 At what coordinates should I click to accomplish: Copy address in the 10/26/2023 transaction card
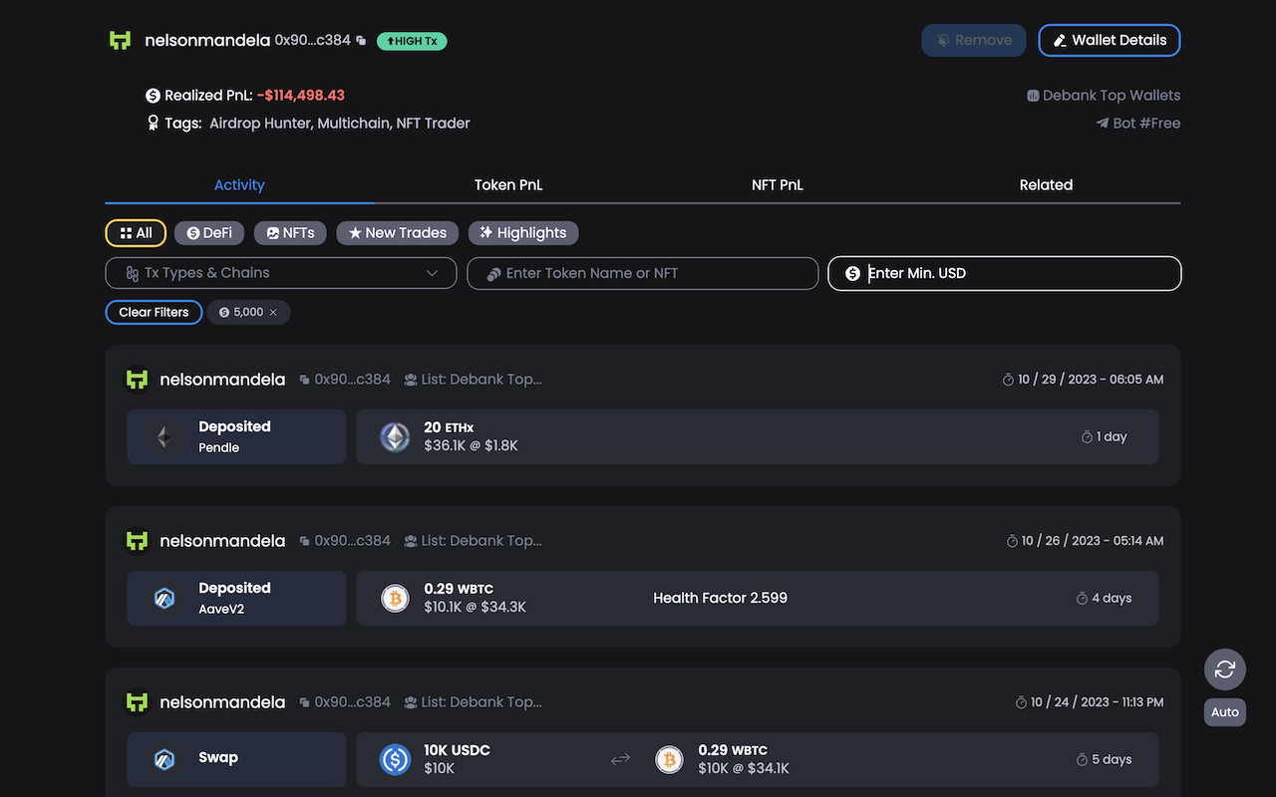click(305, 541)
